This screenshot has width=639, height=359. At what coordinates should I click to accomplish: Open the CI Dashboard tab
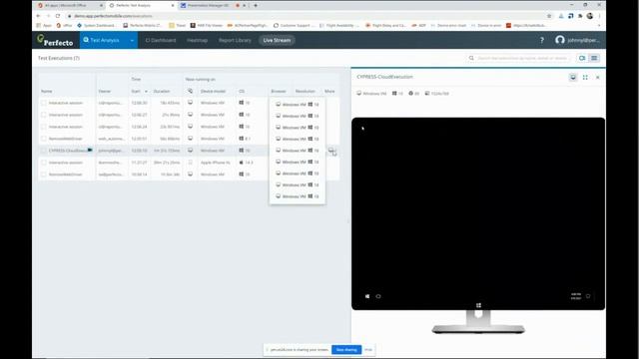tap(161, 40)
